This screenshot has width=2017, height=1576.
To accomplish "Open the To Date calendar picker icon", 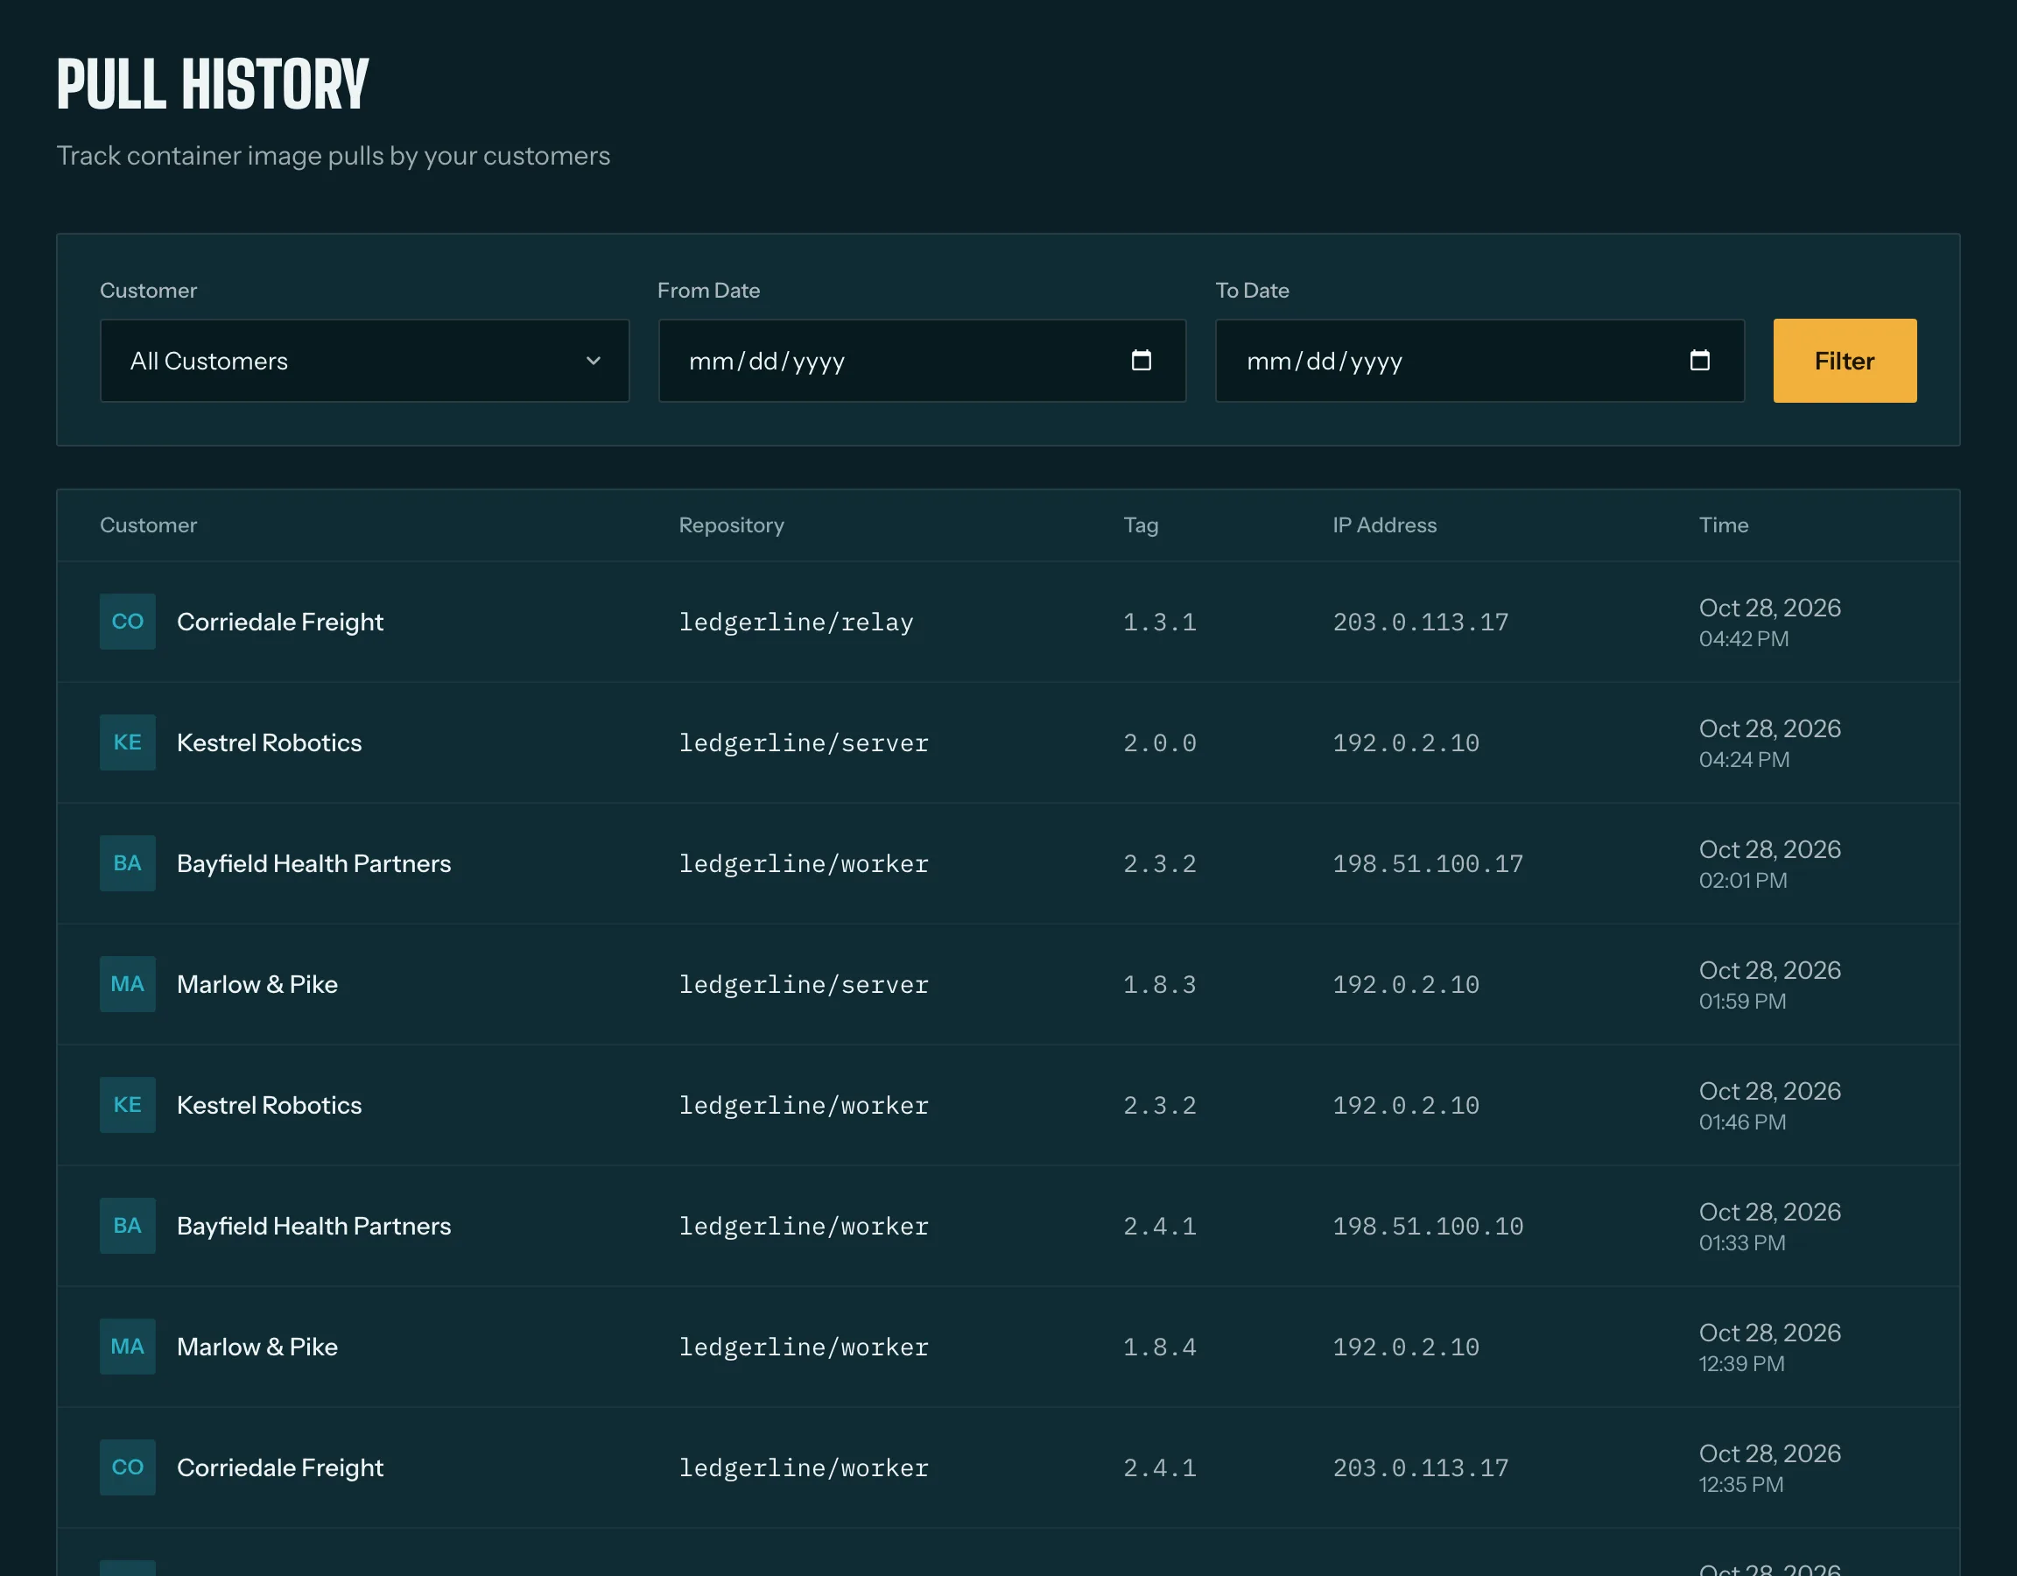I will coord(1699,360).
